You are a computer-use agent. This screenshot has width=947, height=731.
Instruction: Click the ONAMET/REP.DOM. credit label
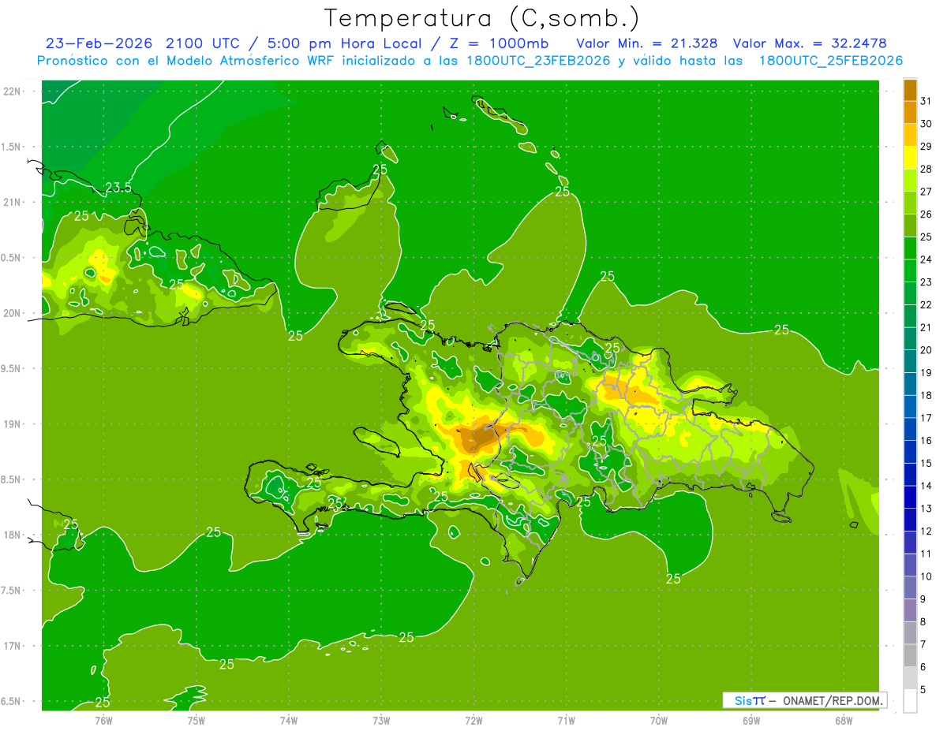[832, 700]
